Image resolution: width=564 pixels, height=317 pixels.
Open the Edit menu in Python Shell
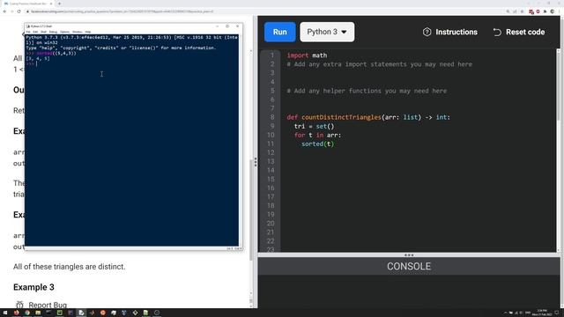click(35, 32)
